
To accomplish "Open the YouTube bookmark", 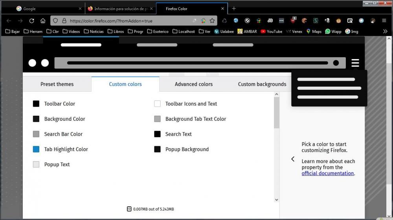I will [x=271, y=31].
